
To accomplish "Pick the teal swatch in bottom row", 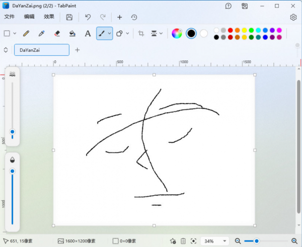I will click(258, 37).
